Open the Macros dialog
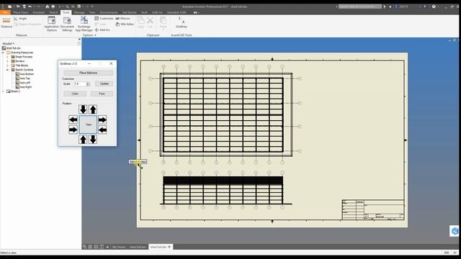Viewport: 461px width, 259px height. point(122,18)
